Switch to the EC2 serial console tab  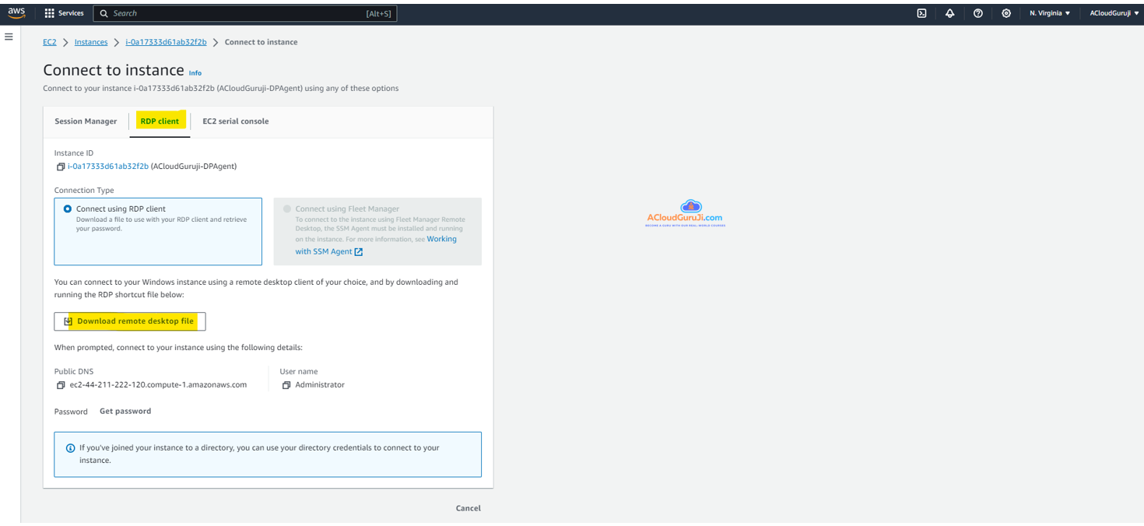pos(235,121)
